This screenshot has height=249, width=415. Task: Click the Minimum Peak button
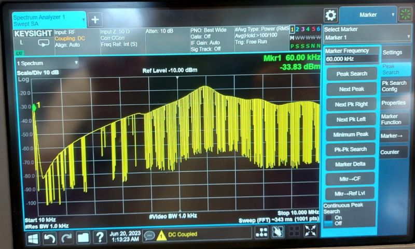click(x=351, y=135)
